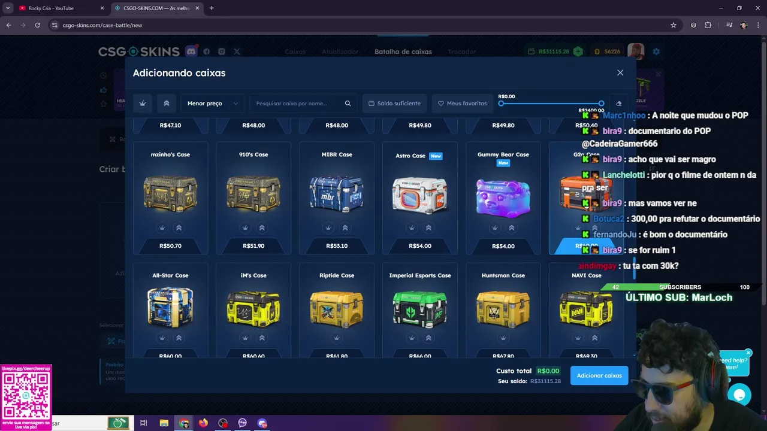Image resolution: width=767 pixels, height=431 pixels.
Task: Click the maximum price slider handle
Action: (601, 104)
